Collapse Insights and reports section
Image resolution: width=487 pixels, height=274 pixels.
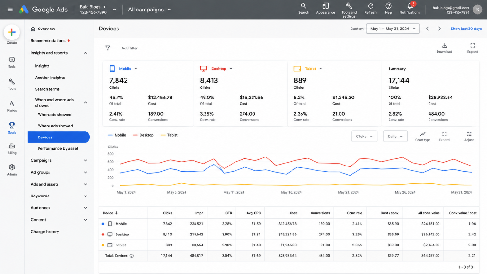(86, 53)
